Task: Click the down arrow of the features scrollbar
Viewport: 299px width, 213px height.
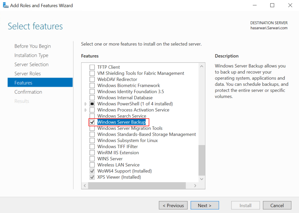Action: pyautogui.click(x=202, y=179)
